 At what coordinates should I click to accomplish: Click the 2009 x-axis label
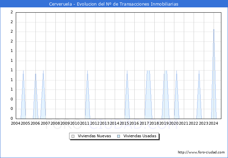(65, 123)
